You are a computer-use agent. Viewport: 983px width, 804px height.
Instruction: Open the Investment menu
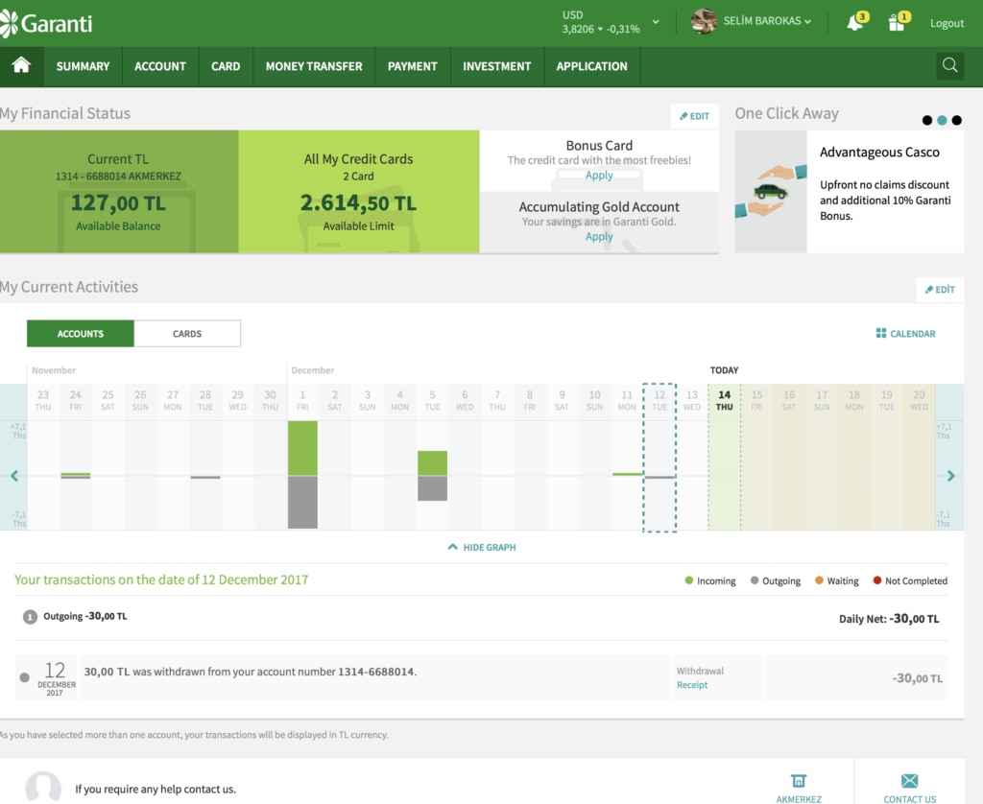tap(496, 66)
